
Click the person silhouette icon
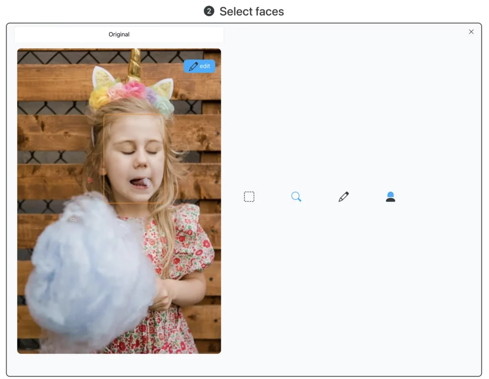390,197
